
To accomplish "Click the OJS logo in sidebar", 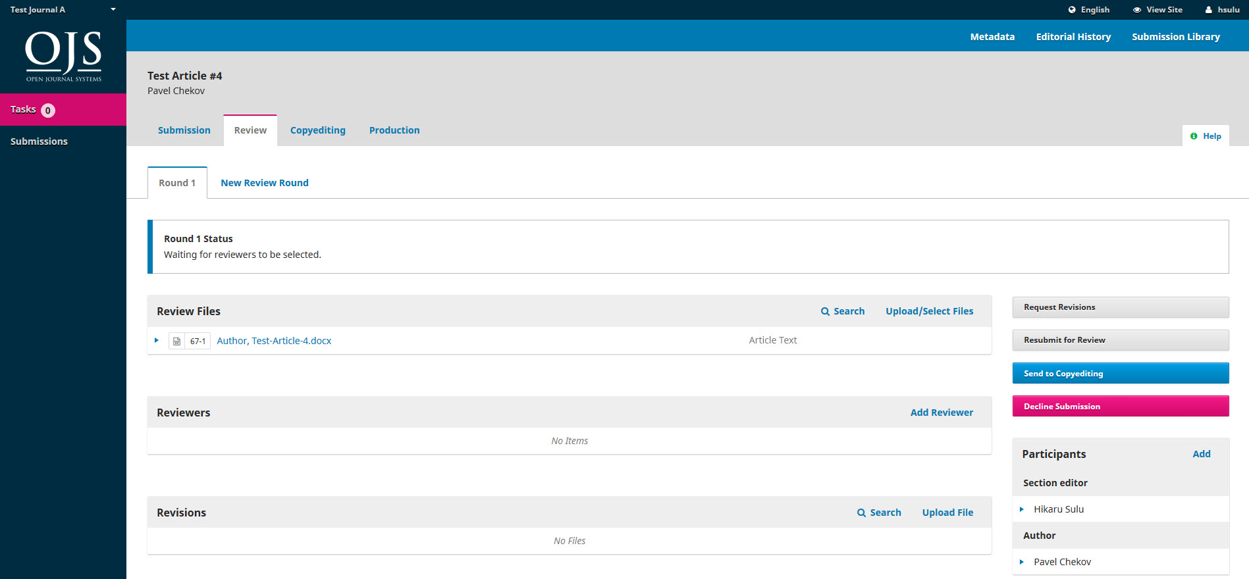I will [x=63, y=56].
